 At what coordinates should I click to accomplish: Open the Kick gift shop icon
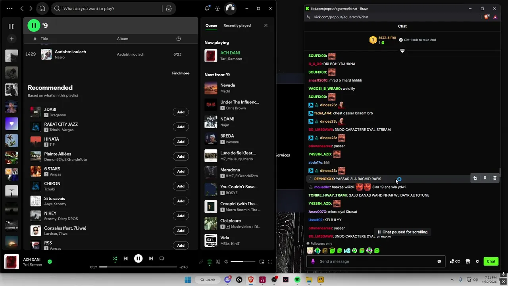pos(468,261)
